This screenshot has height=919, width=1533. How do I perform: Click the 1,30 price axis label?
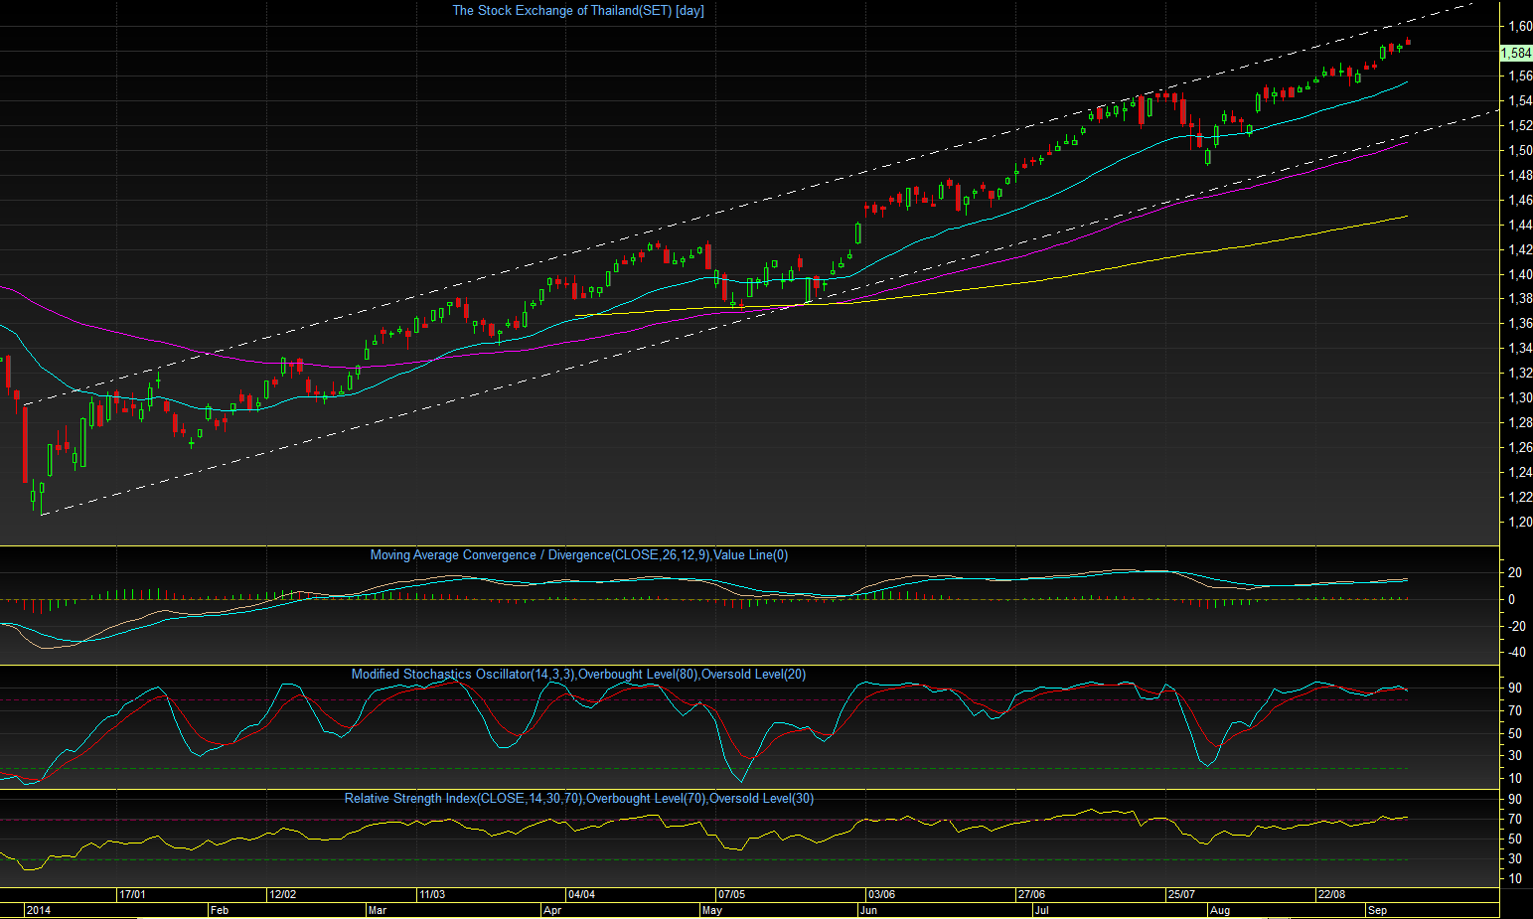[1520, 398]
